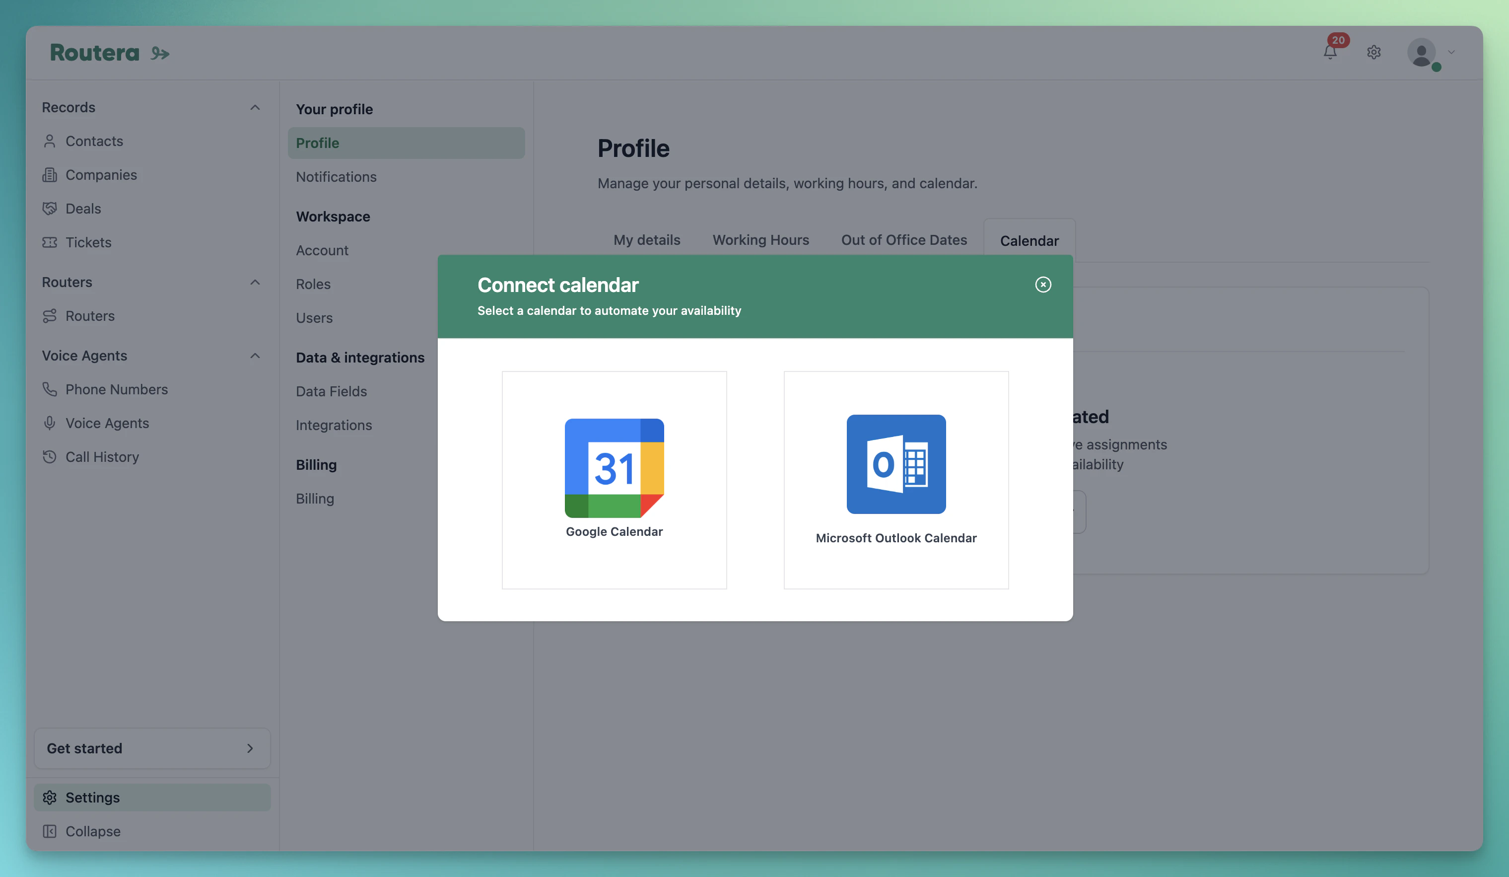Click the Outlook logo icon

[896, 464]
